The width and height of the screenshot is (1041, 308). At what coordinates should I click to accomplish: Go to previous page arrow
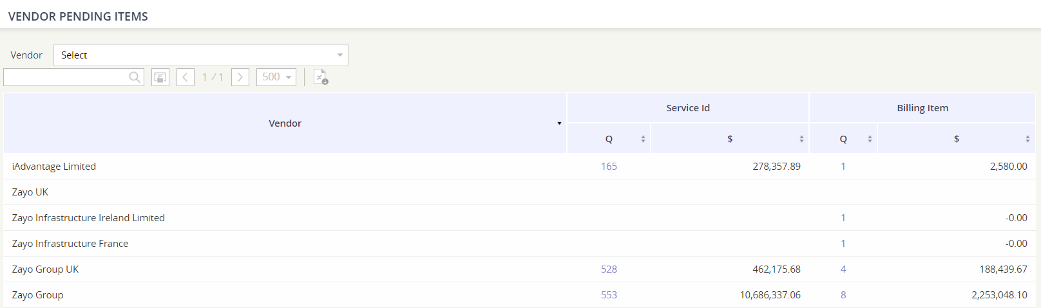pyautogui.click(x=186, y=77)
